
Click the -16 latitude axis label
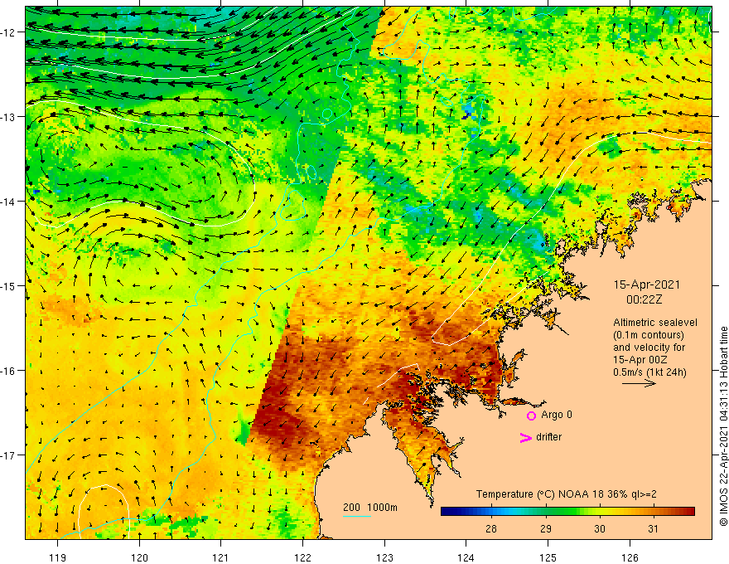[x=9, y=371]
